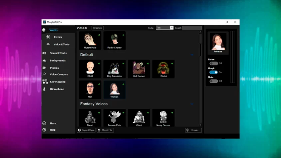Screen dimensions: 281x158
Task: Collapse the Fantasy Voices group arrow
Action: pyautogui.click(x=192, y=104)
